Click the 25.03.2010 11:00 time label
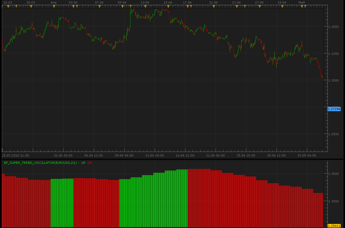This screenshot has width=345, height=228. [16, 155]
